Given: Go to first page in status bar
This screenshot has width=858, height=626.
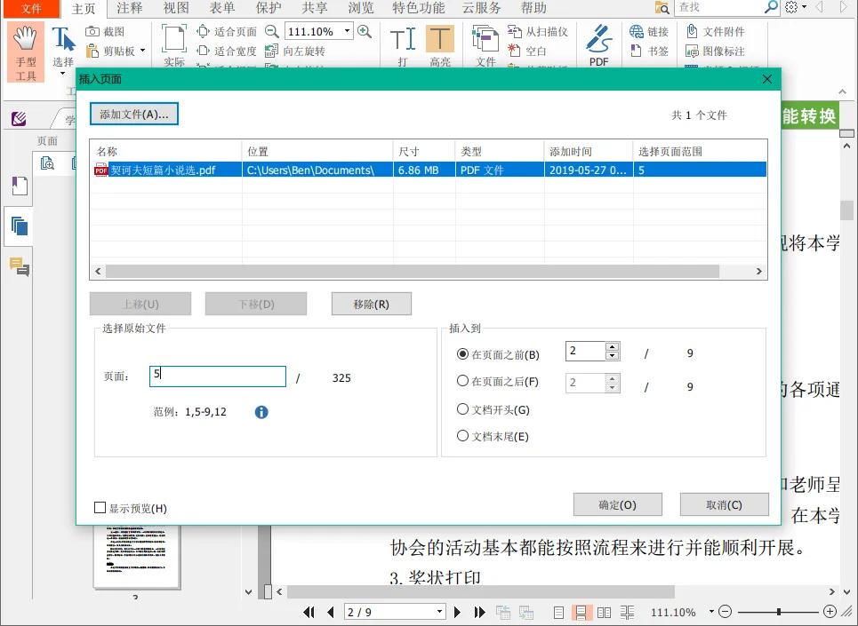Looking at the screenshot, I should pyautogui.click(x=309, y=612).
